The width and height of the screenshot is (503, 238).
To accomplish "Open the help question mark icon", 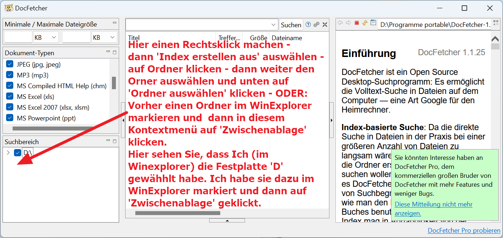I will point(308,25).
